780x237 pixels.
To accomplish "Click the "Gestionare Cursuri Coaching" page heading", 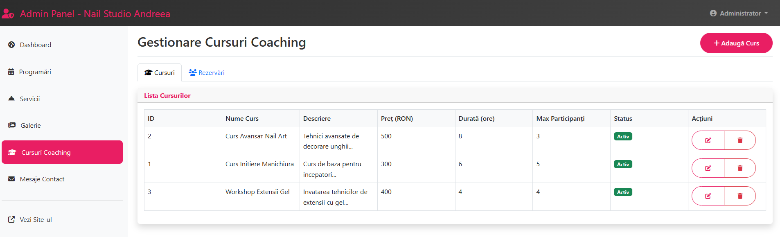I will [x=222, y=42].
